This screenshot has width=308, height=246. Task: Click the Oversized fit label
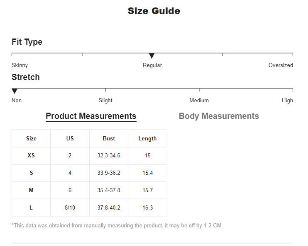click(x=281, y=65)
